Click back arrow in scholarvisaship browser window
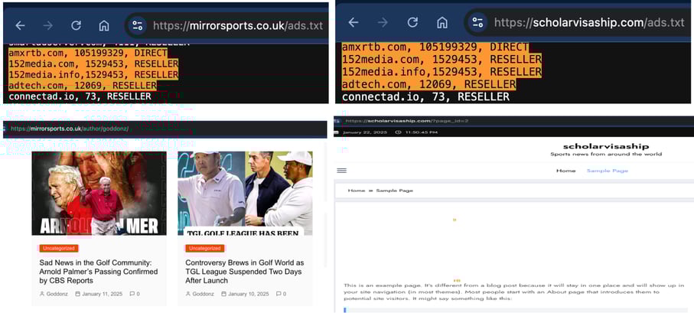The height and width of the screenshot is (313, 694). (354, 22)
